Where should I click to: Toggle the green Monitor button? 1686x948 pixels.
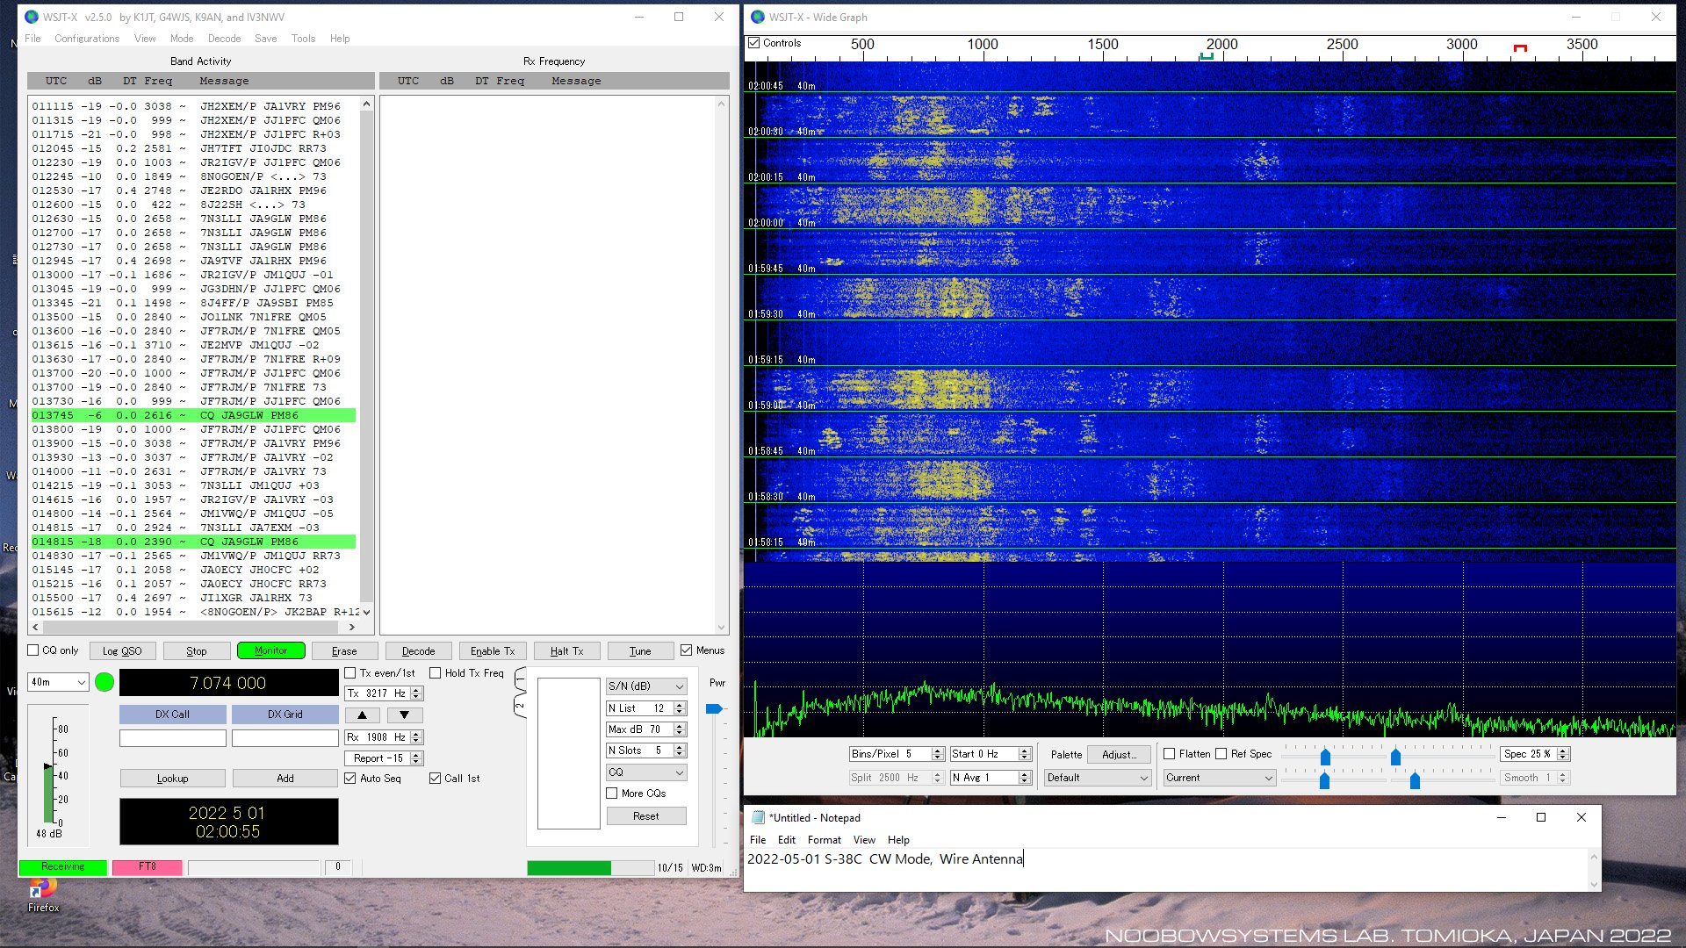270,650
